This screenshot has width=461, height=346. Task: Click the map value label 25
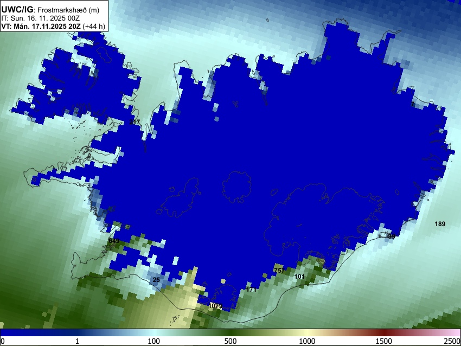pos(156,279)
